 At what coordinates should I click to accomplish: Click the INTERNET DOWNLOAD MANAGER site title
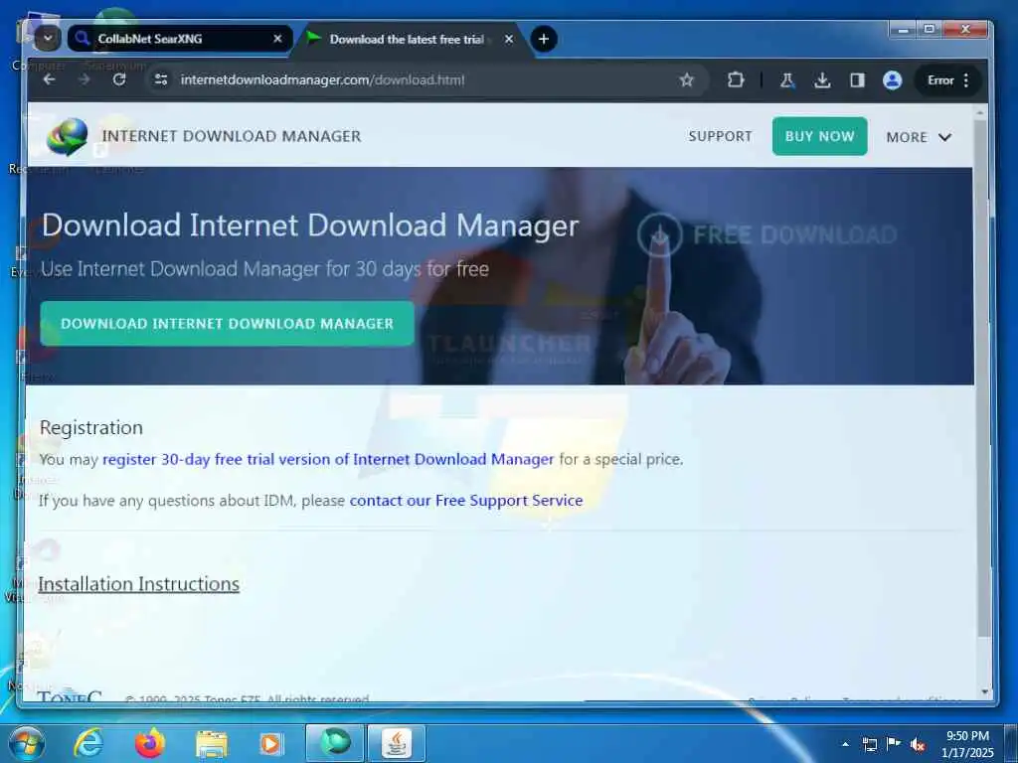(x=232, y=136)
